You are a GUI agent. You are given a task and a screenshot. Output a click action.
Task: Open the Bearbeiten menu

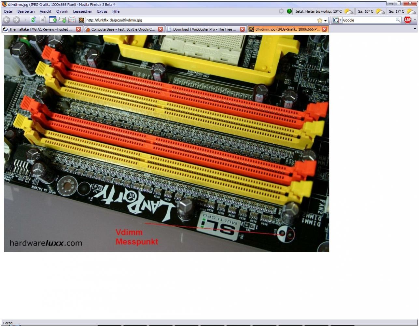26,11
